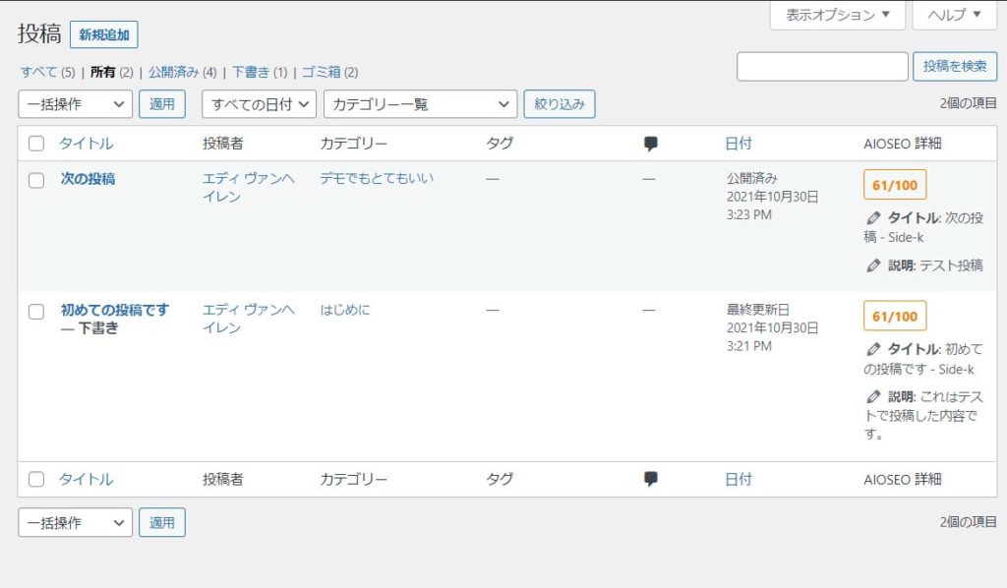
Task: Click the comments bubble icon in table header
Action: (650, 144)
